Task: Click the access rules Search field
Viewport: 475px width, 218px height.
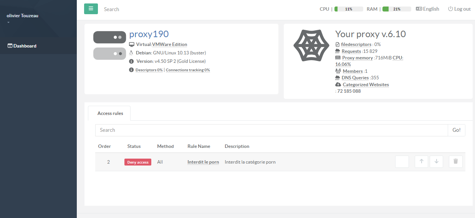Action: (x=271, y=130)
